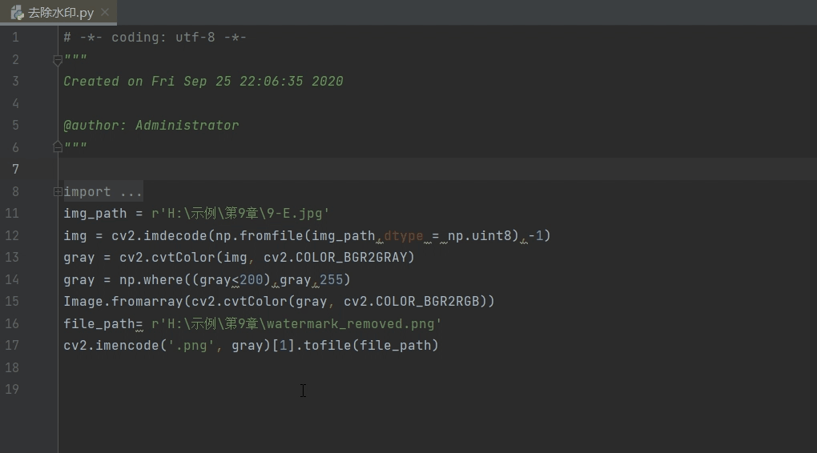The height and width of the screenshot is (453, 817).
Task: Click the tofile call on line 17
Action: [x=328, y=346]
